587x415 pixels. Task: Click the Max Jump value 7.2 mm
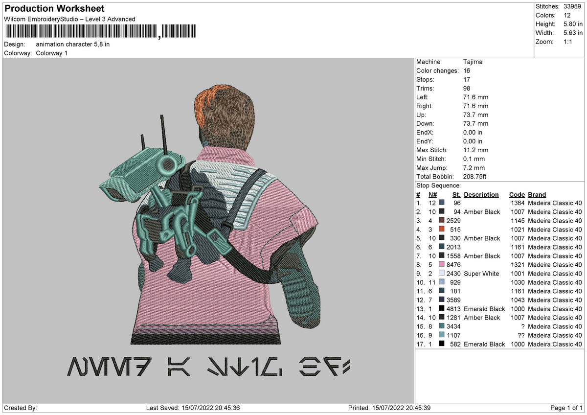(x=474, y=167)
